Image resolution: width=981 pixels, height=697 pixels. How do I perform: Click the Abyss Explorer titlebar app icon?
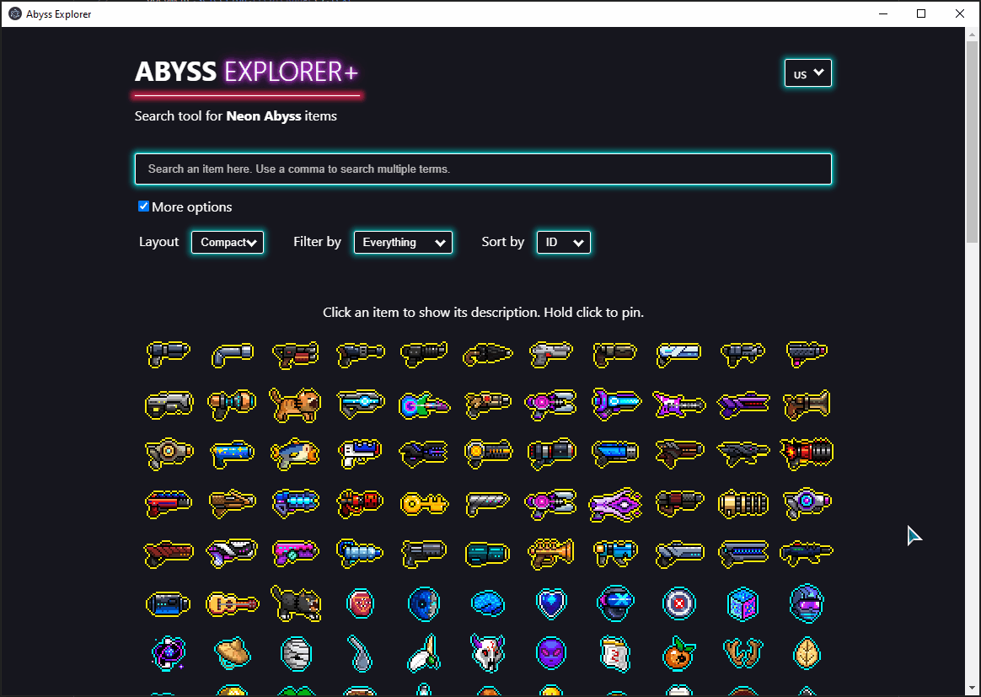click(x=15, y=13)
